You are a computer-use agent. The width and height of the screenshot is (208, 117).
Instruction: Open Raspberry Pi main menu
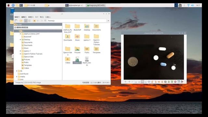tap(9, 5)
